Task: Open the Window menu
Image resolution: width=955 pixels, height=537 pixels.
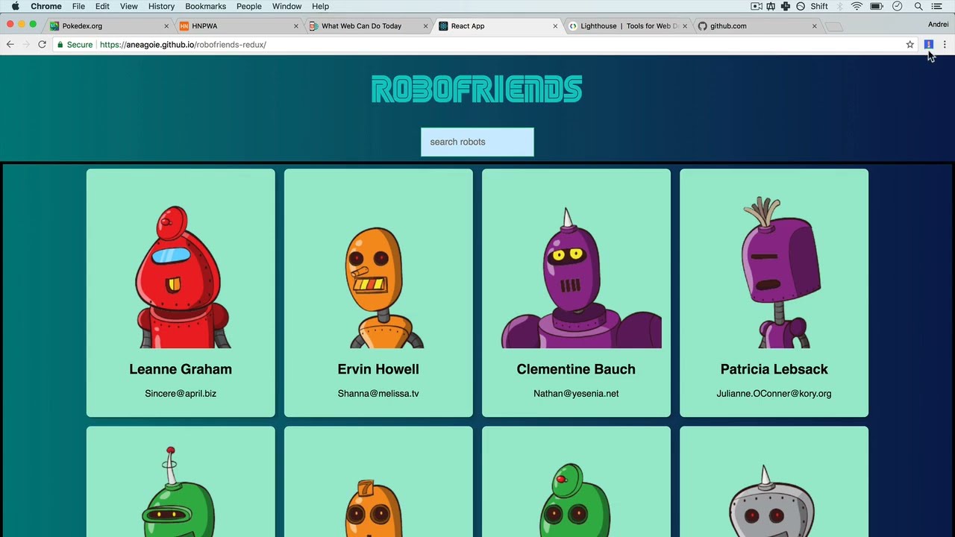Action: coord(287,6)
